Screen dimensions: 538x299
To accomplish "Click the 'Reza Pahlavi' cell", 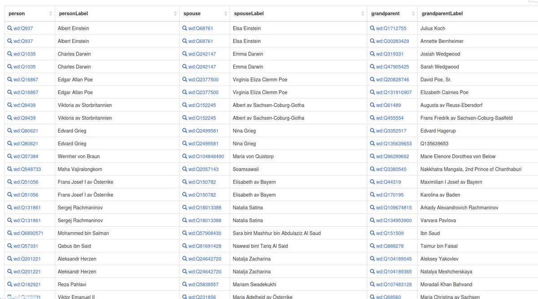I will (117, 284).
